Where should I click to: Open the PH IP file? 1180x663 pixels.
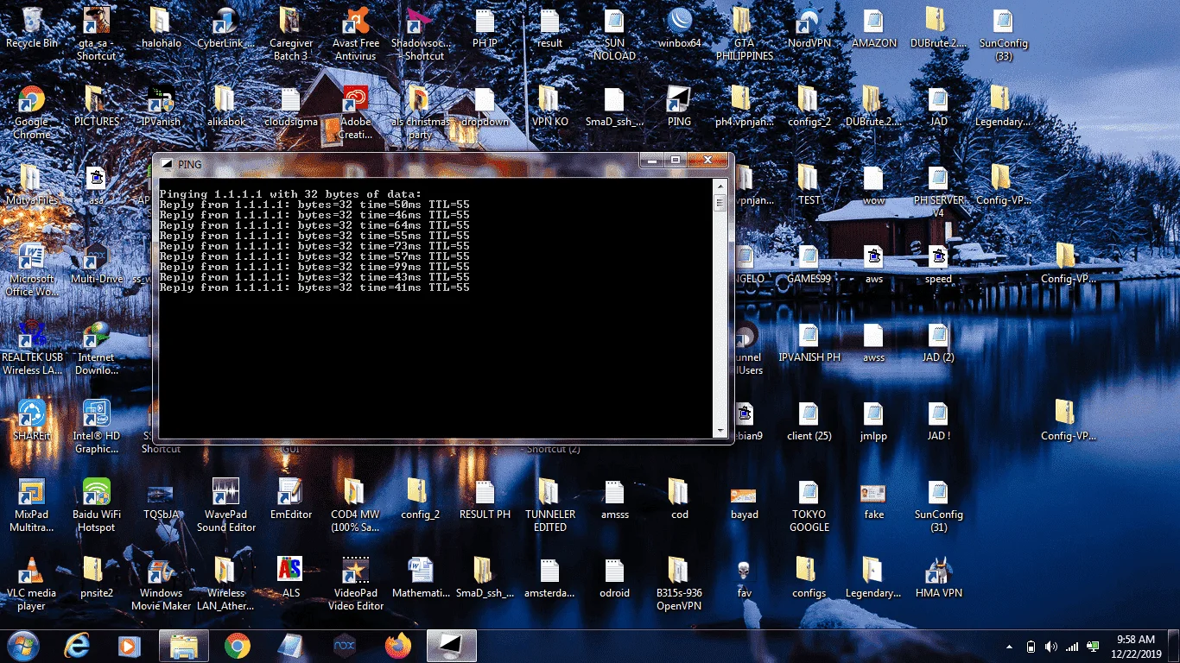485,28
